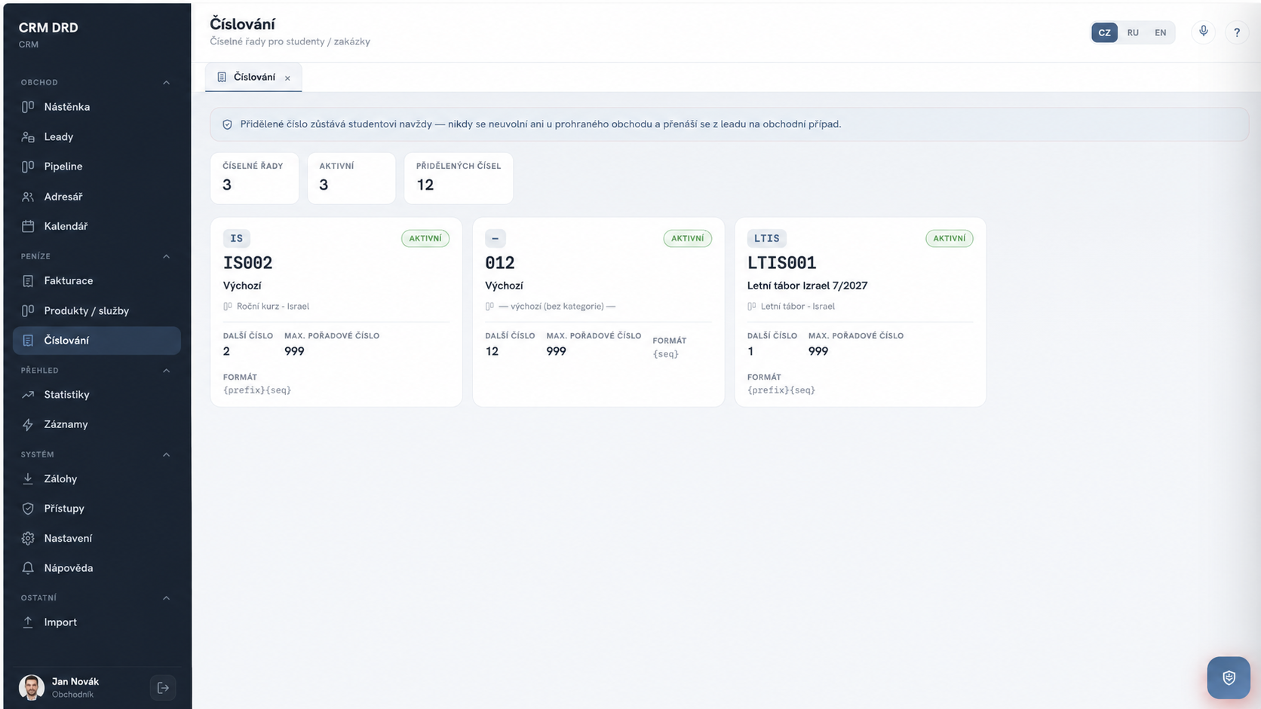Viewport: 1261px width, 709px height.
Task: Open the LTIS001 summer camp card
Action: pyautogui.click(x=861, y=312)
